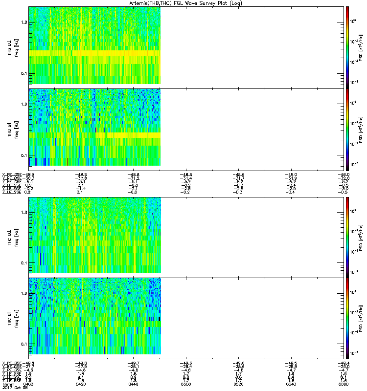Click the 'THB B⊥ freq [Hz]' y-axis label

pos(13,48)
